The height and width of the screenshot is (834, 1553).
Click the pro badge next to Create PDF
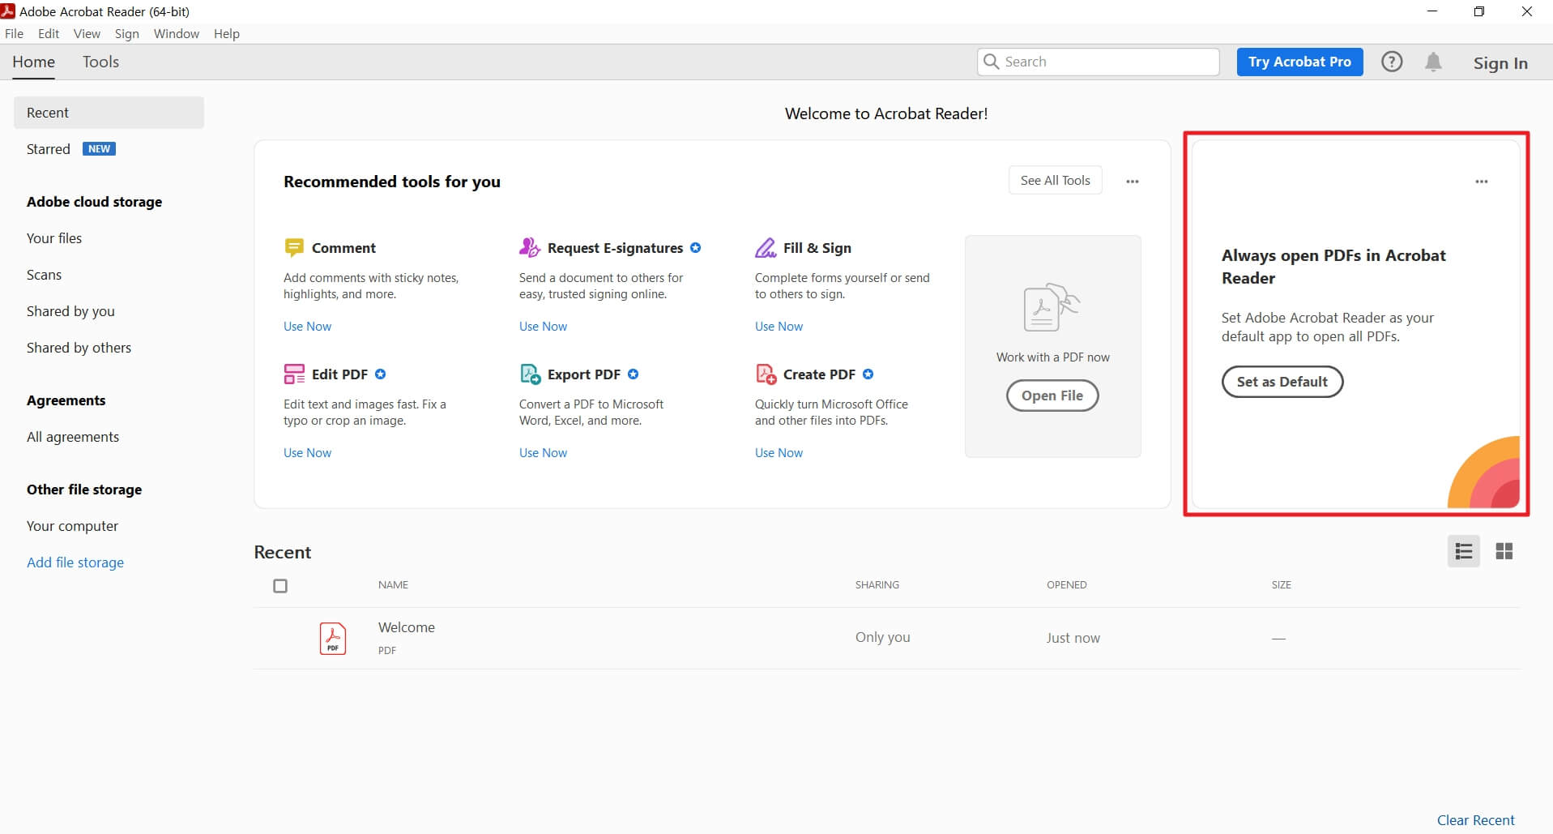pyautogui.click(x=868, y=374)
